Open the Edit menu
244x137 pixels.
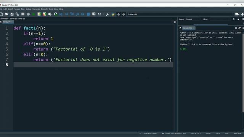pyautogui.click(x=5, y=9)
